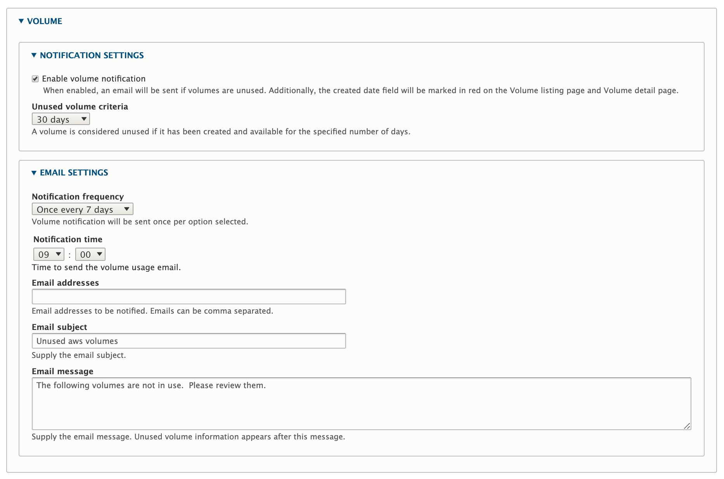This screenshot has width=724, height=479.
Task: Open the hour selector under Notification time
Action: [x=48, y=254]
